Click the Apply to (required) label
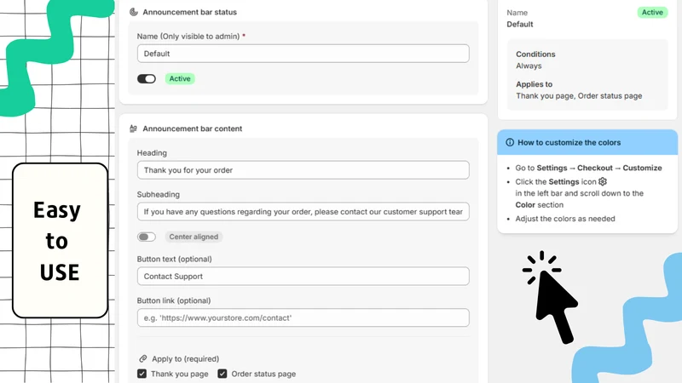The width and height of the screenshot is (682, 383). click(185, 358)
